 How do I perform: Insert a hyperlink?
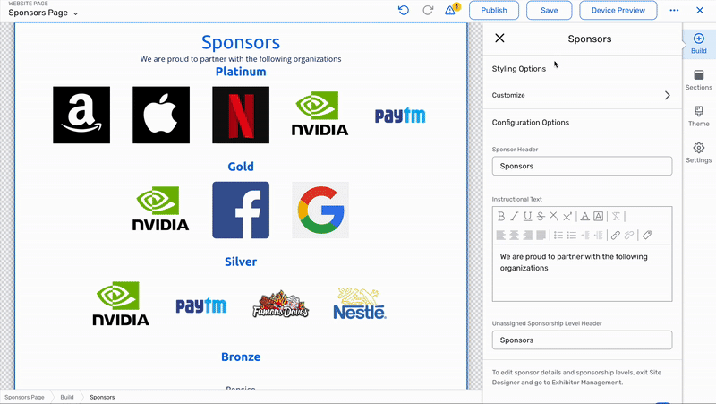click(x=616, y=235)
